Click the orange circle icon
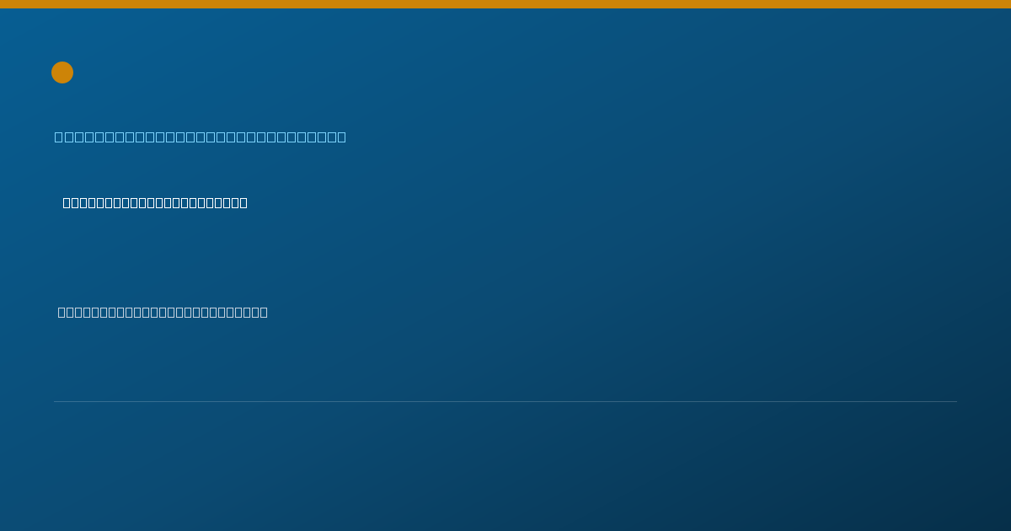Viewport: 1011px width, 531px height. pos(62,72)
